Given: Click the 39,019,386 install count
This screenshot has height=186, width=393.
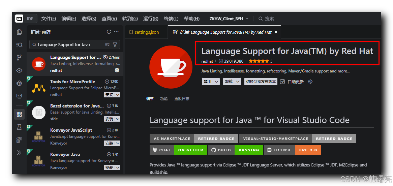Looking at the screenshot, I should click(231, 61).
